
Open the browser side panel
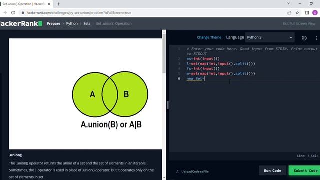click(307, 13)
